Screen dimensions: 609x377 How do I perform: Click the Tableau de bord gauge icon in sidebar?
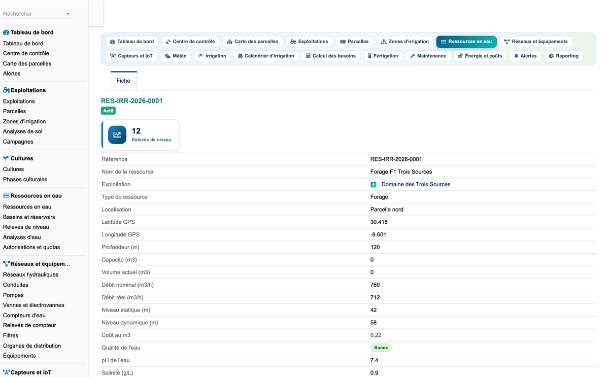[6, 32]
